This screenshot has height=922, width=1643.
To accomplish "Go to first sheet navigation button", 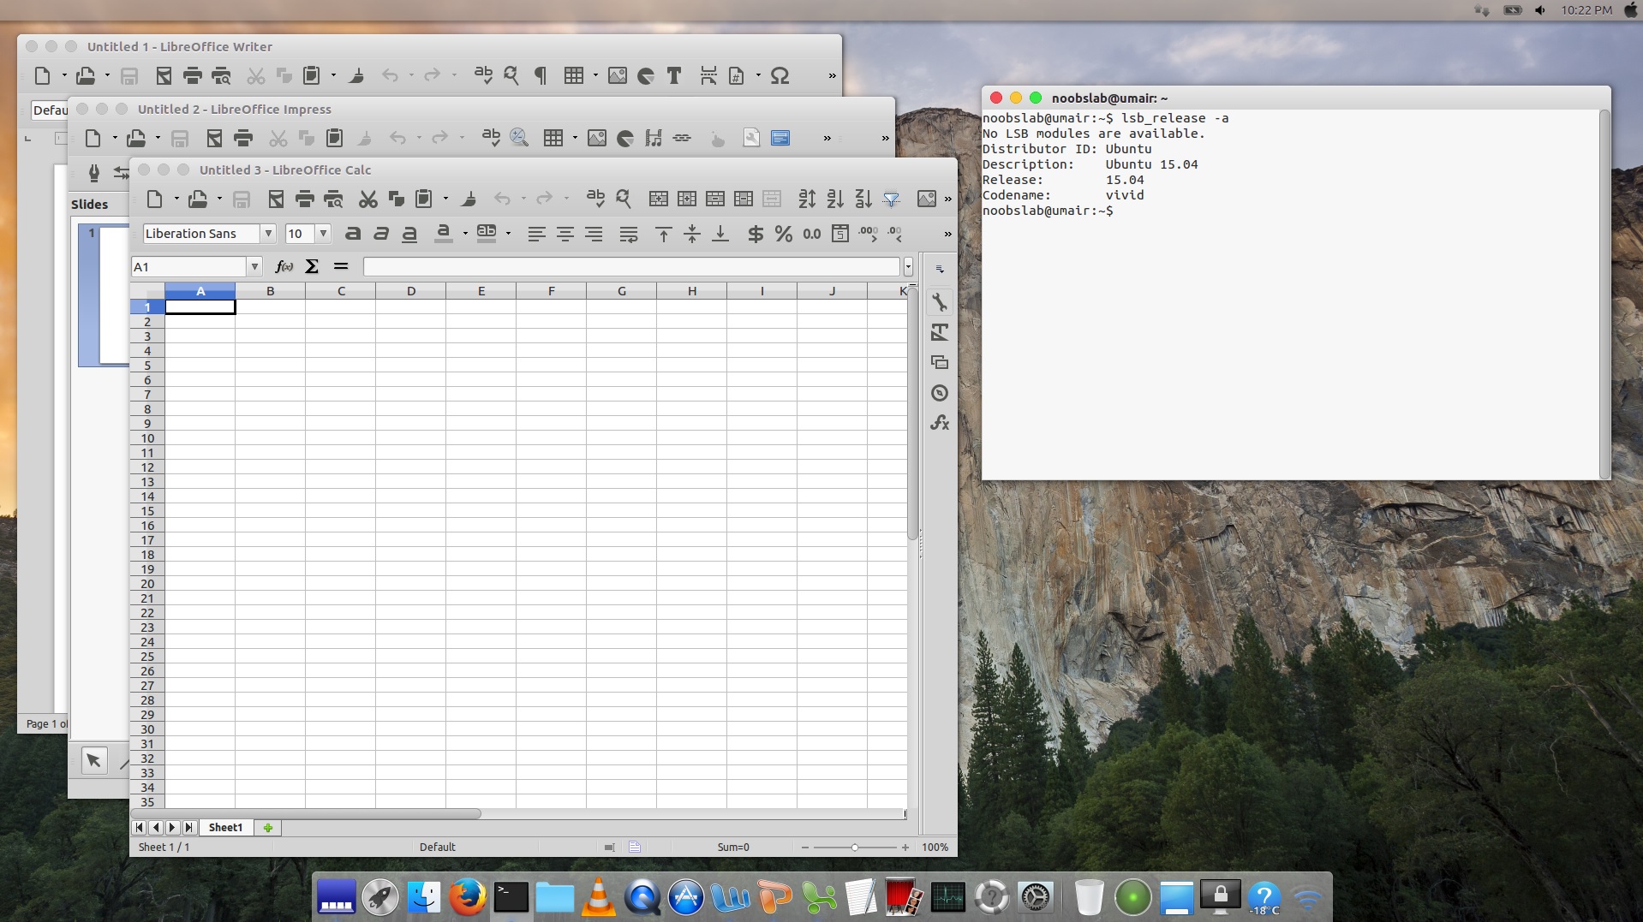I will click(140, 828).
